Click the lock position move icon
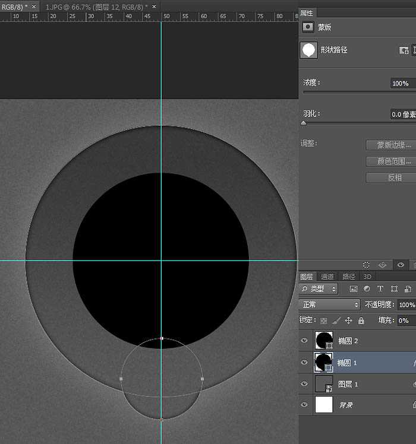 tap(349, 321)
